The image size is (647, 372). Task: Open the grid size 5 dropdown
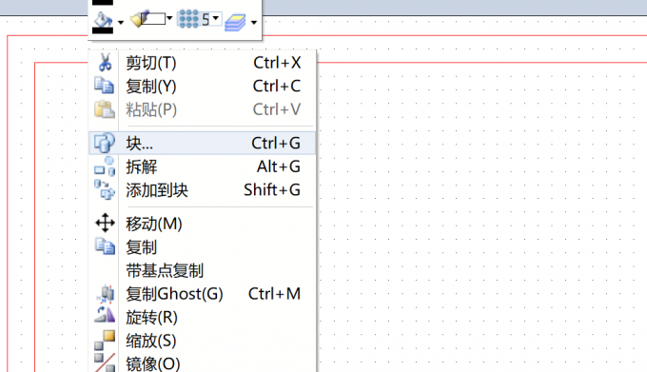pyautogui.click(x=215, y=18)
